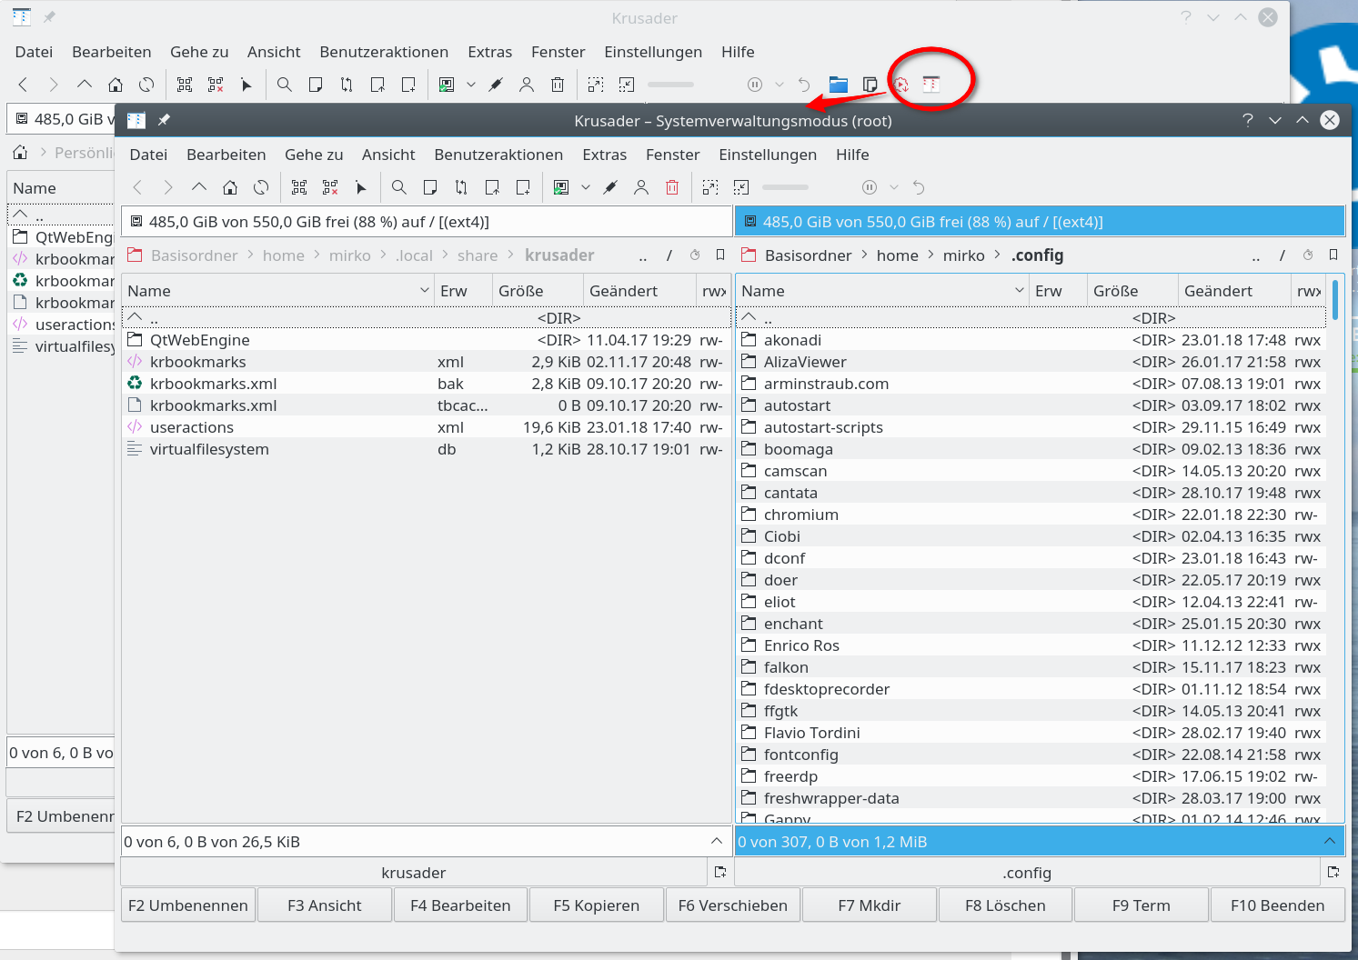Open Extras menu in background Krusader window
The width and height of the screenshot is (1358, 960).
(x=489, y=52)
